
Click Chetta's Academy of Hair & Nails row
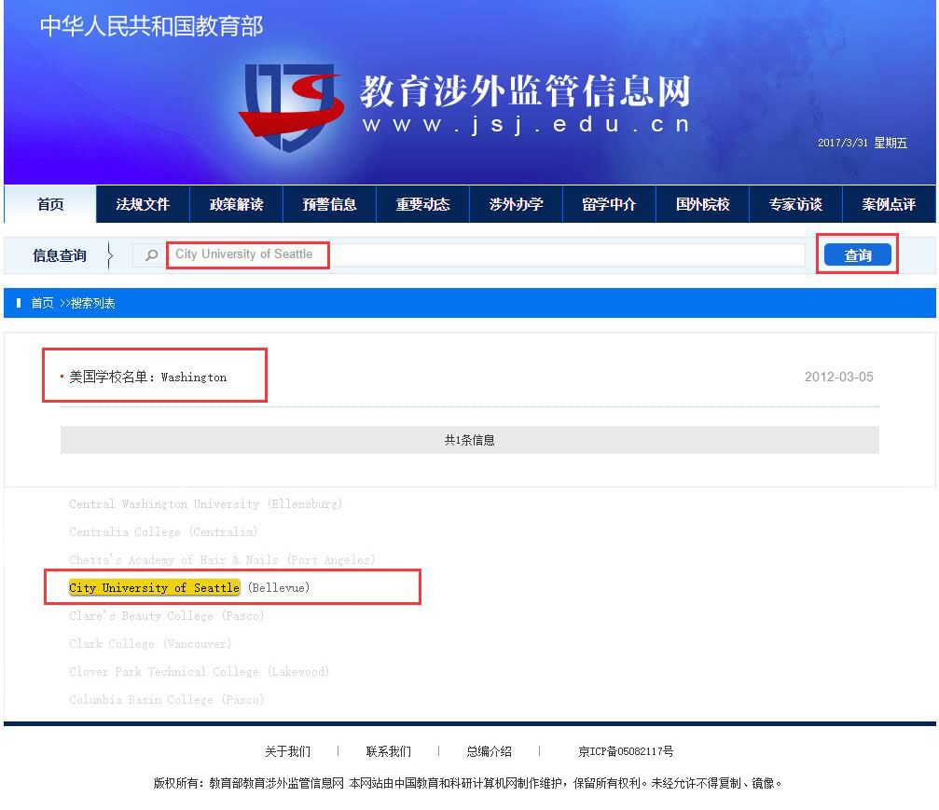point(222,560)
